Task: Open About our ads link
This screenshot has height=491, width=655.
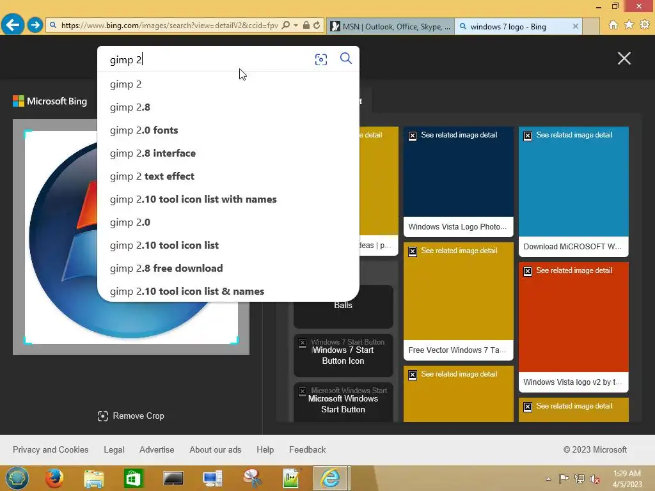Action: (215, 449)
